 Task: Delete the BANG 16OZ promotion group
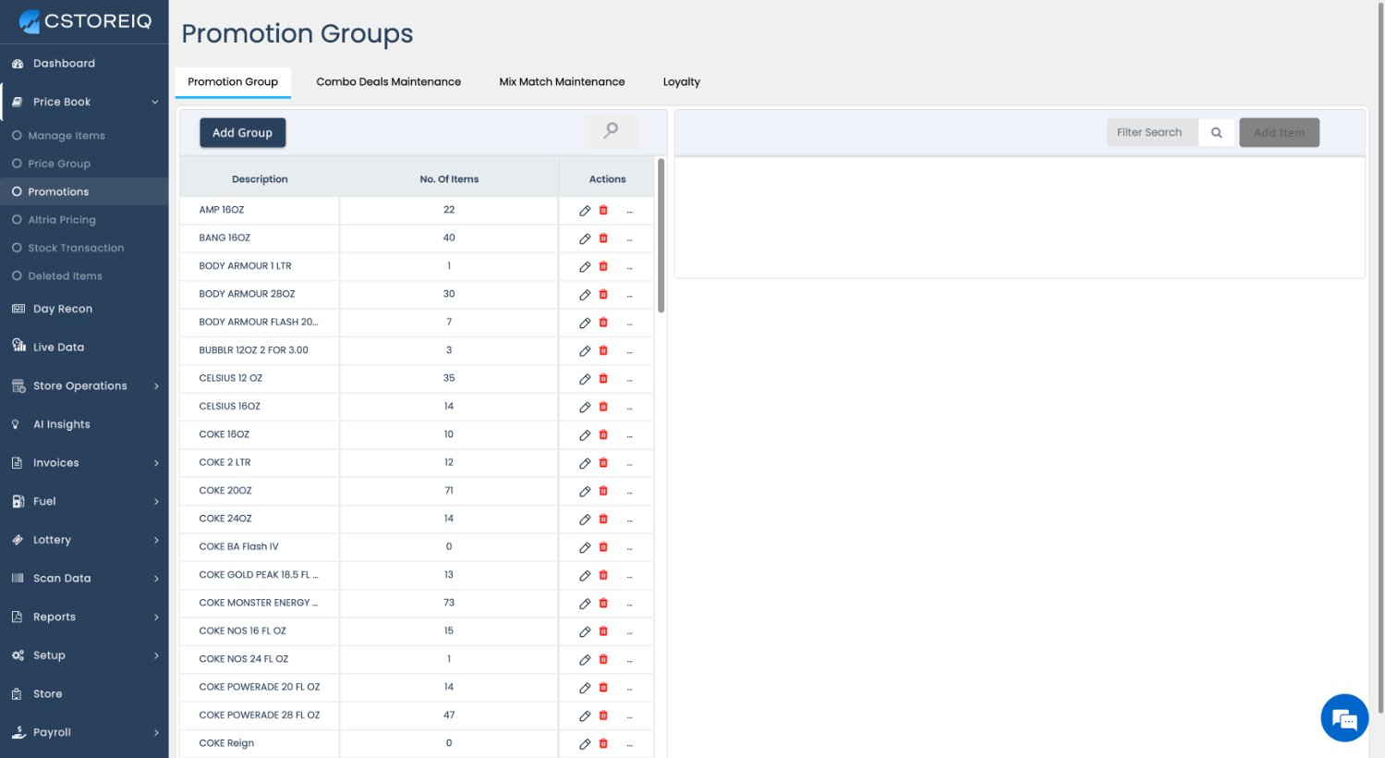coord(603,238)
